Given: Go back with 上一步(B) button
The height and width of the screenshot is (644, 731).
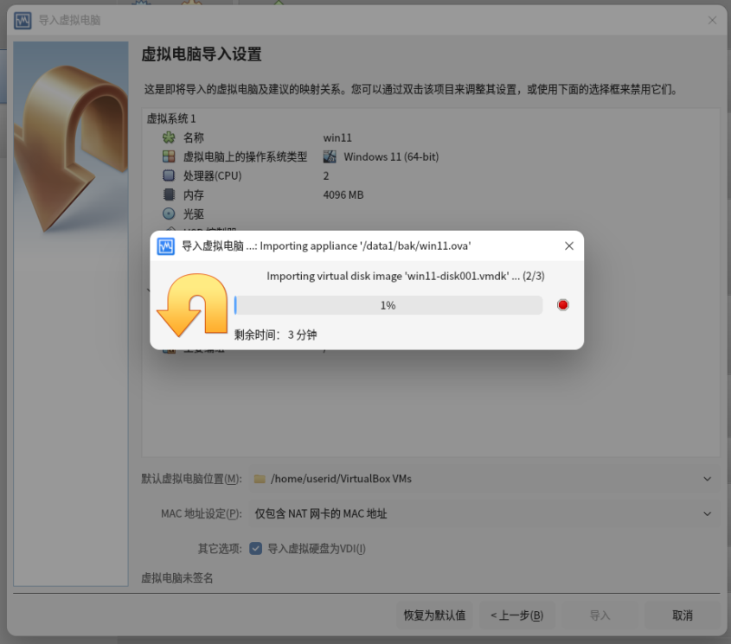Looking at the screenshot, I should (517, 615).
